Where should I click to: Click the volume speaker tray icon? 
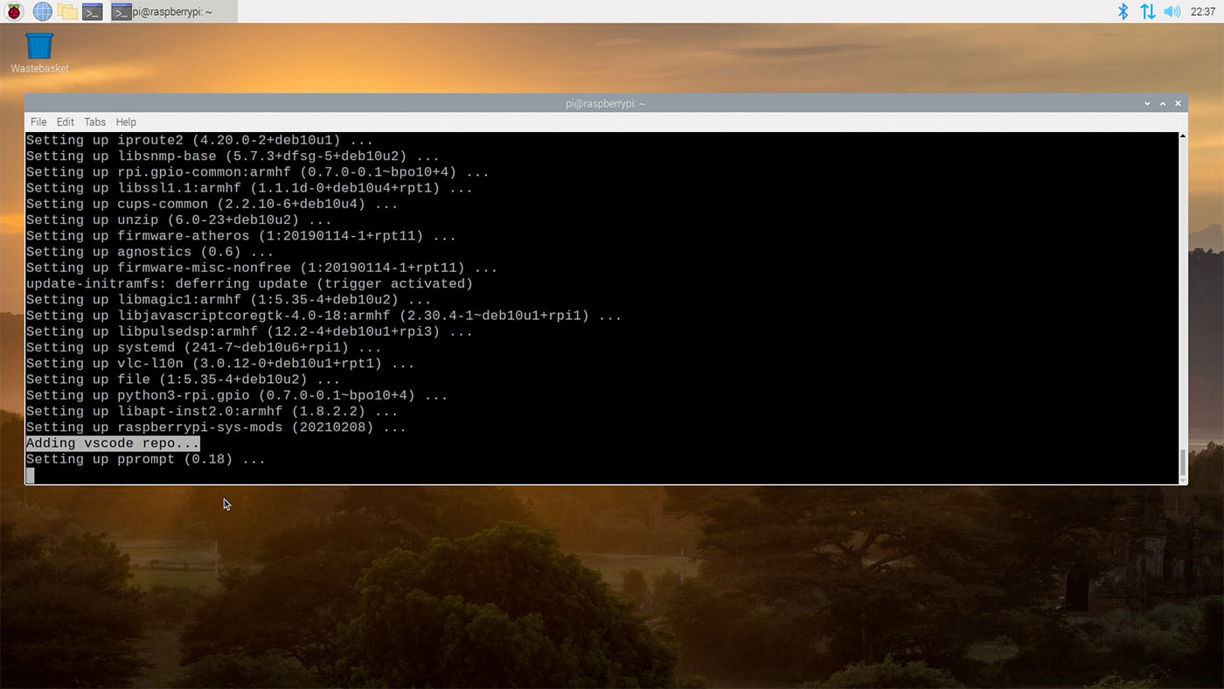[1172, 11]
